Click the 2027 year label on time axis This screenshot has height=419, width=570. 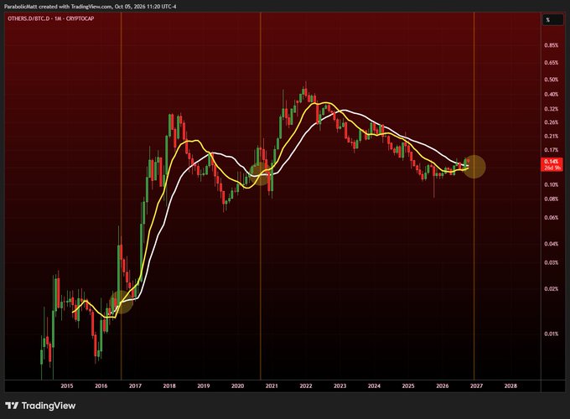[x=476, y=386]
